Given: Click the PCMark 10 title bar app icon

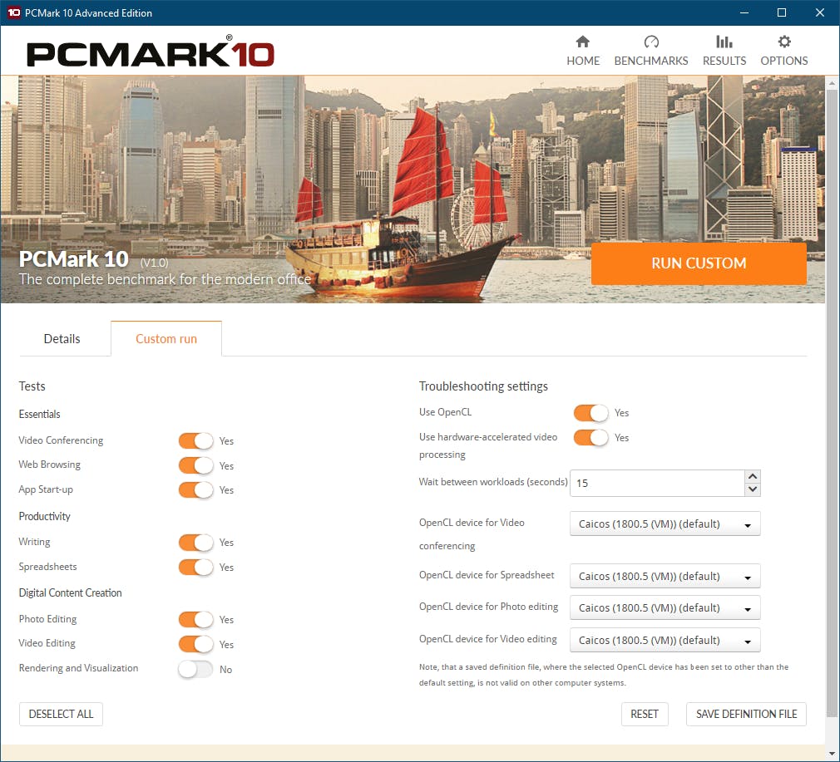Looking at the screenshot, I should [x=14, y=12].
